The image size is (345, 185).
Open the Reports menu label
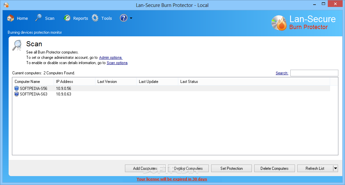pos(81,18)
